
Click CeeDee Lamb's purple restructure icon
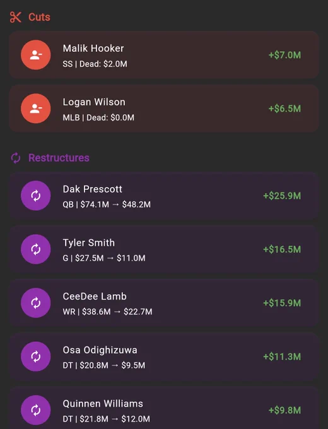pos(35,303)
